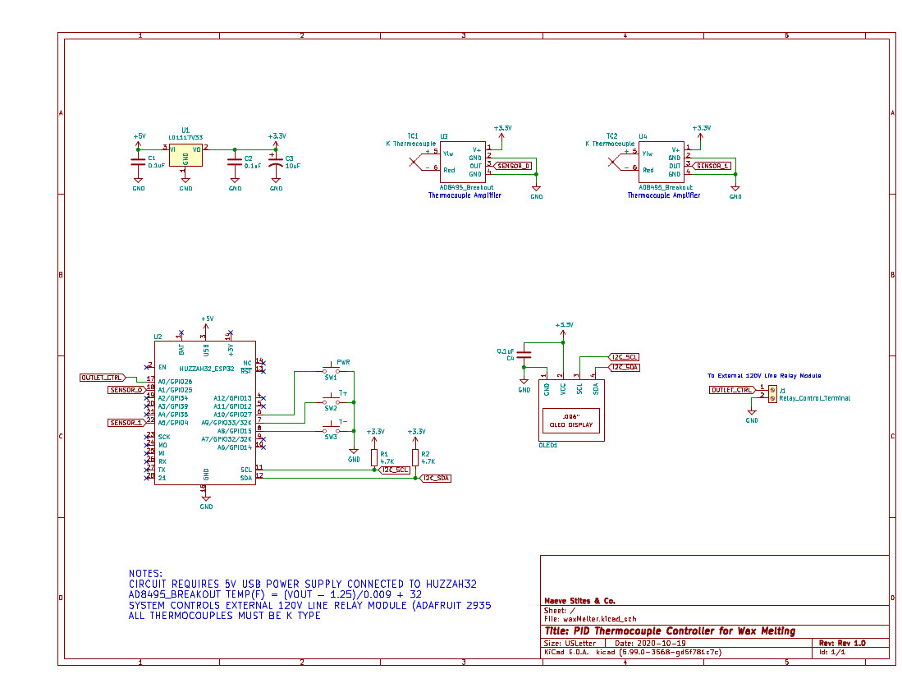Select the U3 AD8495_Breakout block
This screenshot has height=697, width=902.
[x=463, y=162]
